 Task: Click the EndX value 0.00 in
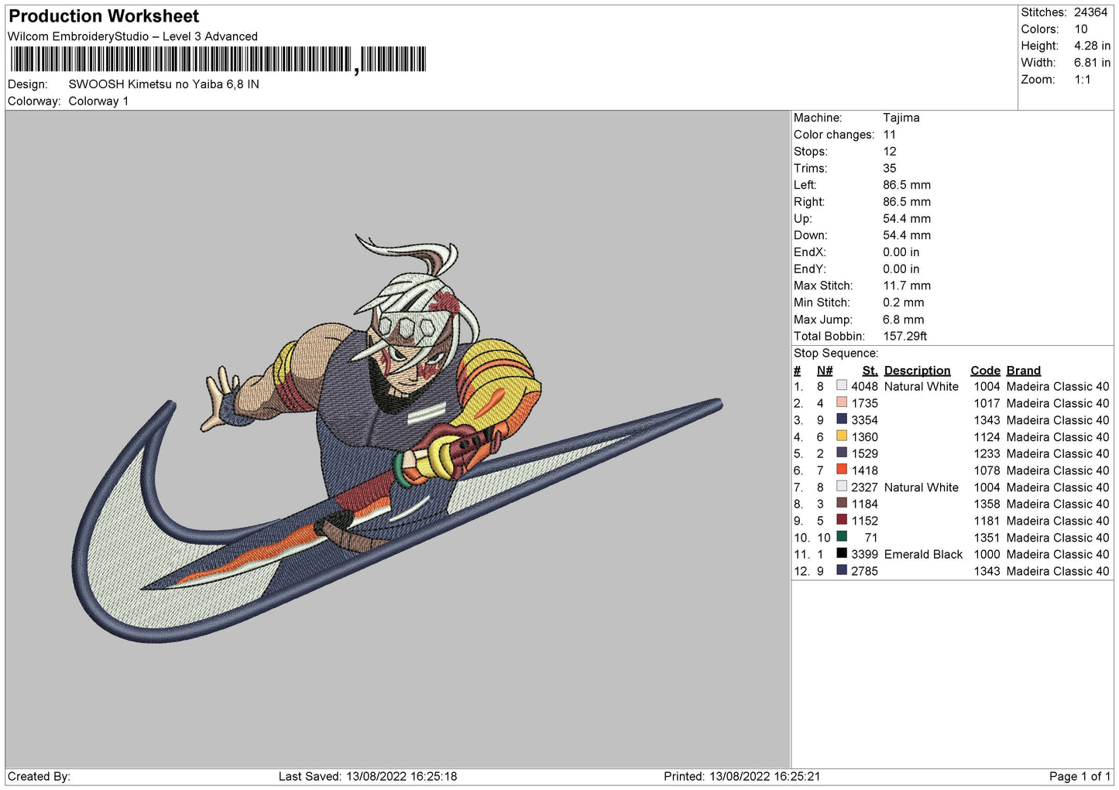click(901, 252)
